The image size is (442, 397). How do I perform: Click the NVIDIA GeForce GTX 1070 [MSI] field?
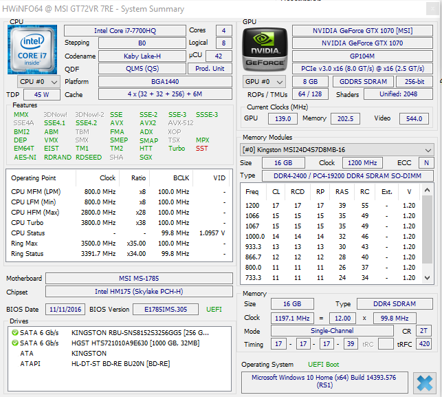point(362,31)
